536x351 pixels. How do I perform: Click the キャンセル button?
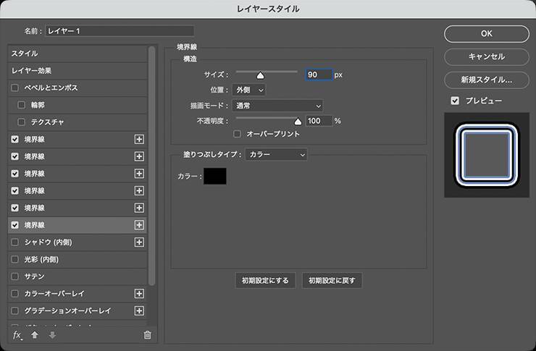pyautogui.click(x=487, y=56)
